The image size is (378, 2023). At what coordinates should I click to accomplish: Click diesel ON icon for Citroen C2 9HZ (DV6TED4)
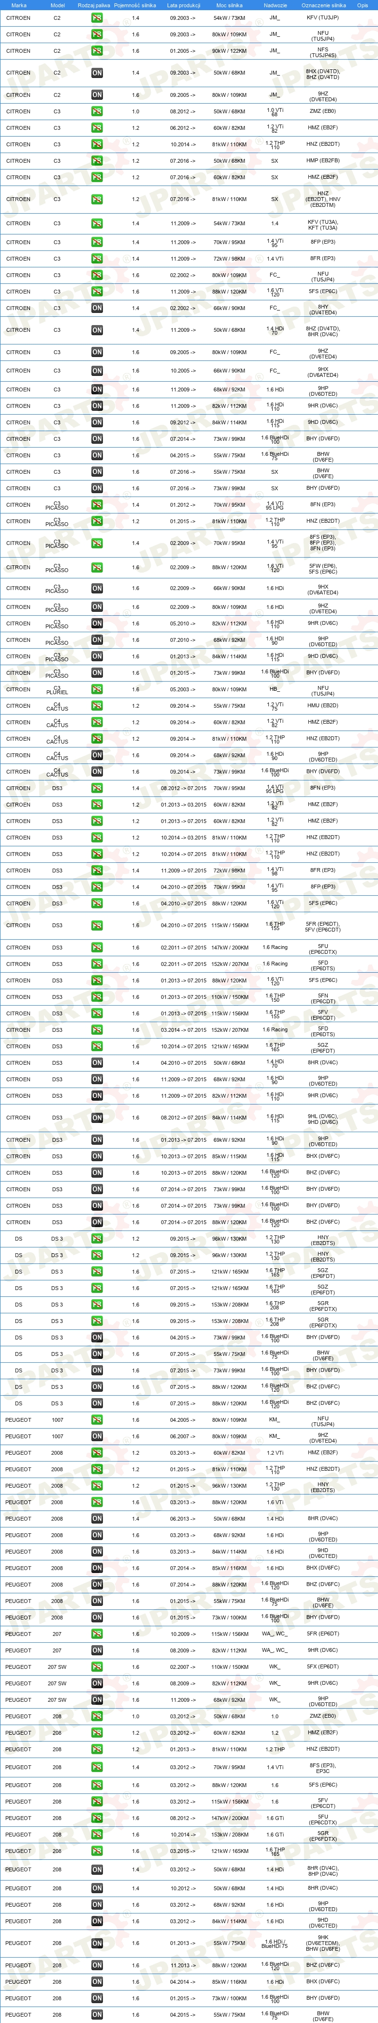(x=97, y=95)
